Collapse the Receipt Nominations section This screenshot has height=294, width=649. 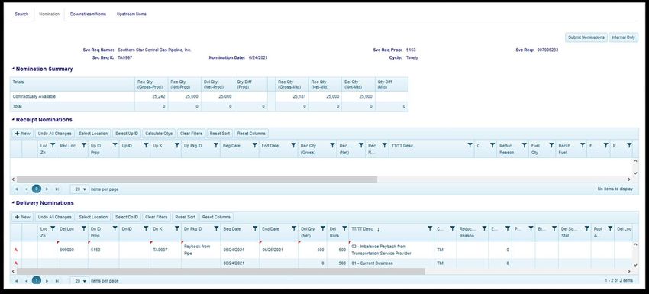tap(13, 120)
